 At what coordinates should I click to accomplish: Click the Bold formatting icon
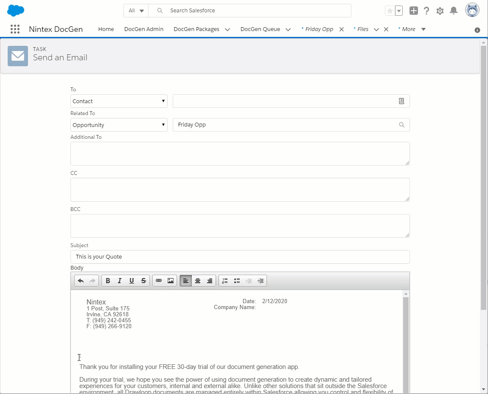tap(108, 281)
